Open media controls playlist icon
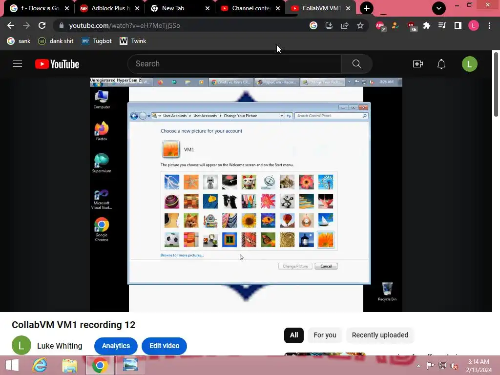 442,25
